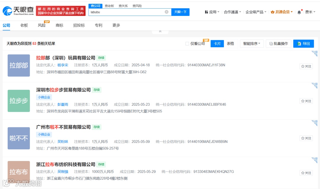Click the 批量操作 button
320x189 pixels.
pyautogui.click(x=279, y=43)
